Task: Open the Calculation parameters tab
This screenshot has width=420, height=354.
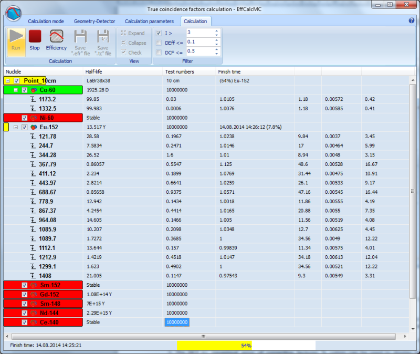Action: coord(149,22)
